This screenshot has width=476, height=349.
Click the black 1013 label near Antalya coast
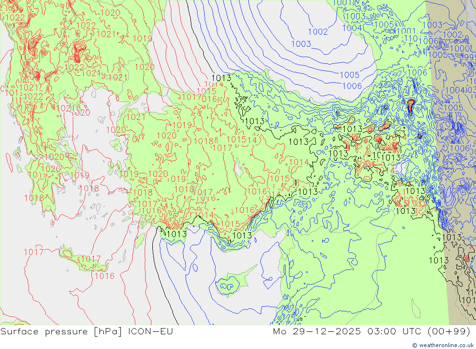click(x=177, y=234)
